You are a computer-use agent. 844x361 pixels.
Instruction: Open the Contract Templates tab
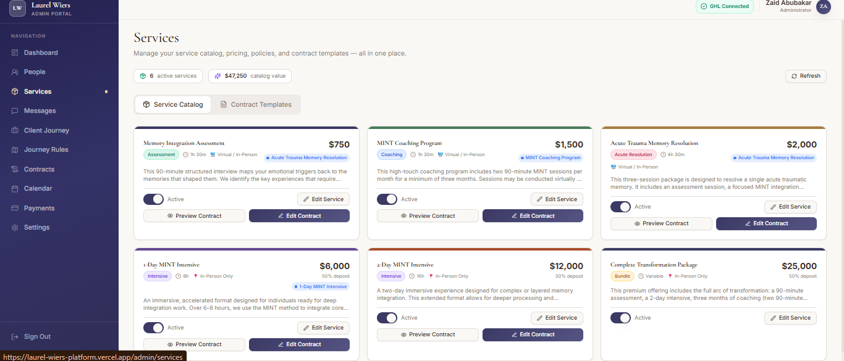point(256,105)
